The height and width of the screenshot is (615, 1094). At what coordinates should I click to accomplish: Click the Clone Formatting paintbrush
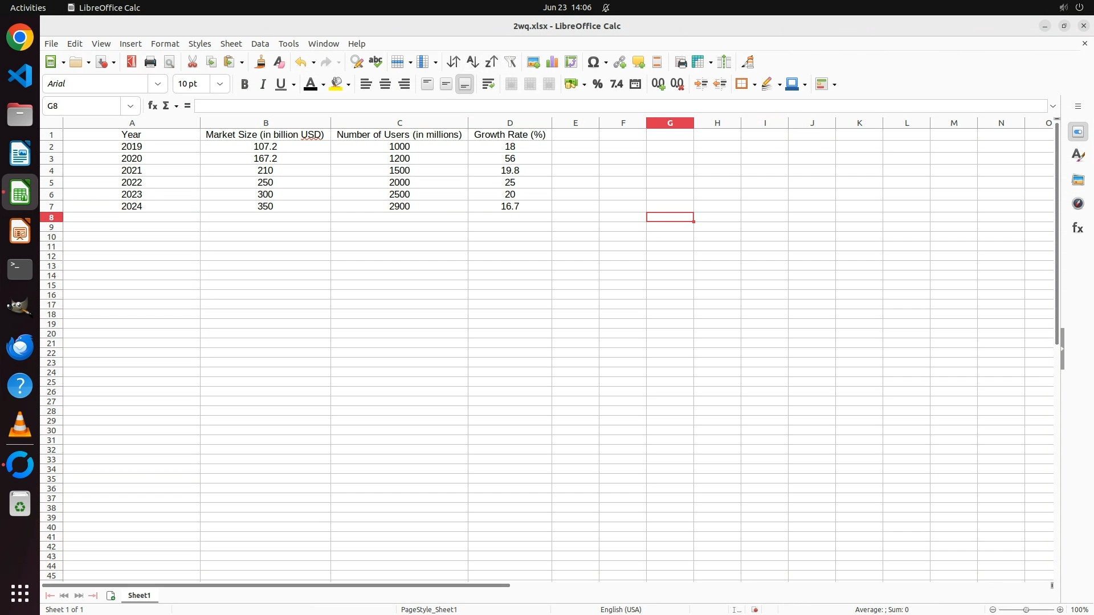[260, 62]
